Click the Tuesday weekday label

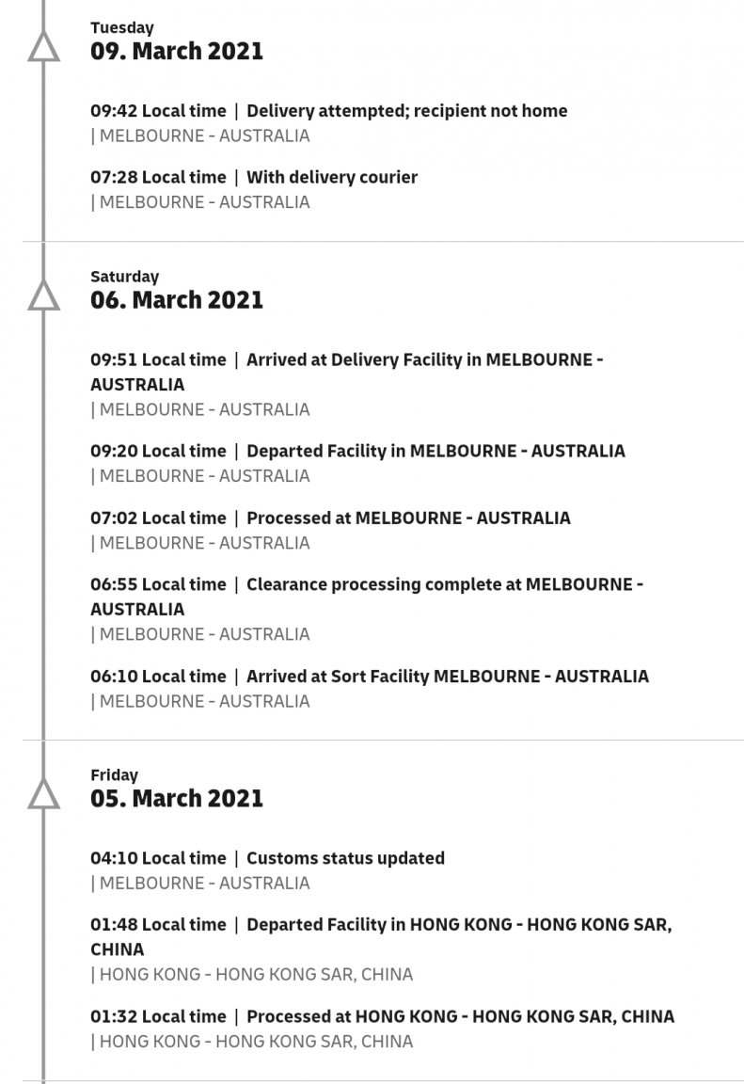point(122,27)
